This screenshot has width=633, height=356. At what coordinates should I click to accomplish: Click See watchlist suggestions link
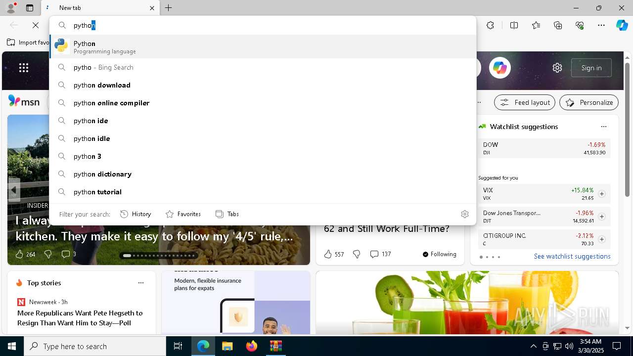pos(572,256)
